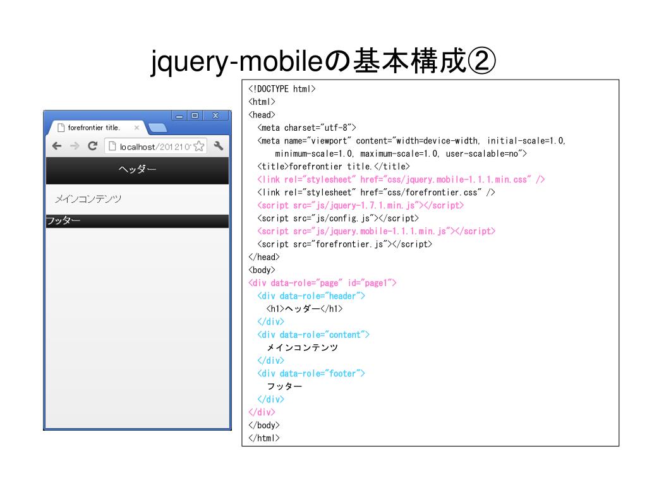Click the minimum-scale=1.0 code line
Viewport: 647px width, 485px height.
(x=401, y=154)
